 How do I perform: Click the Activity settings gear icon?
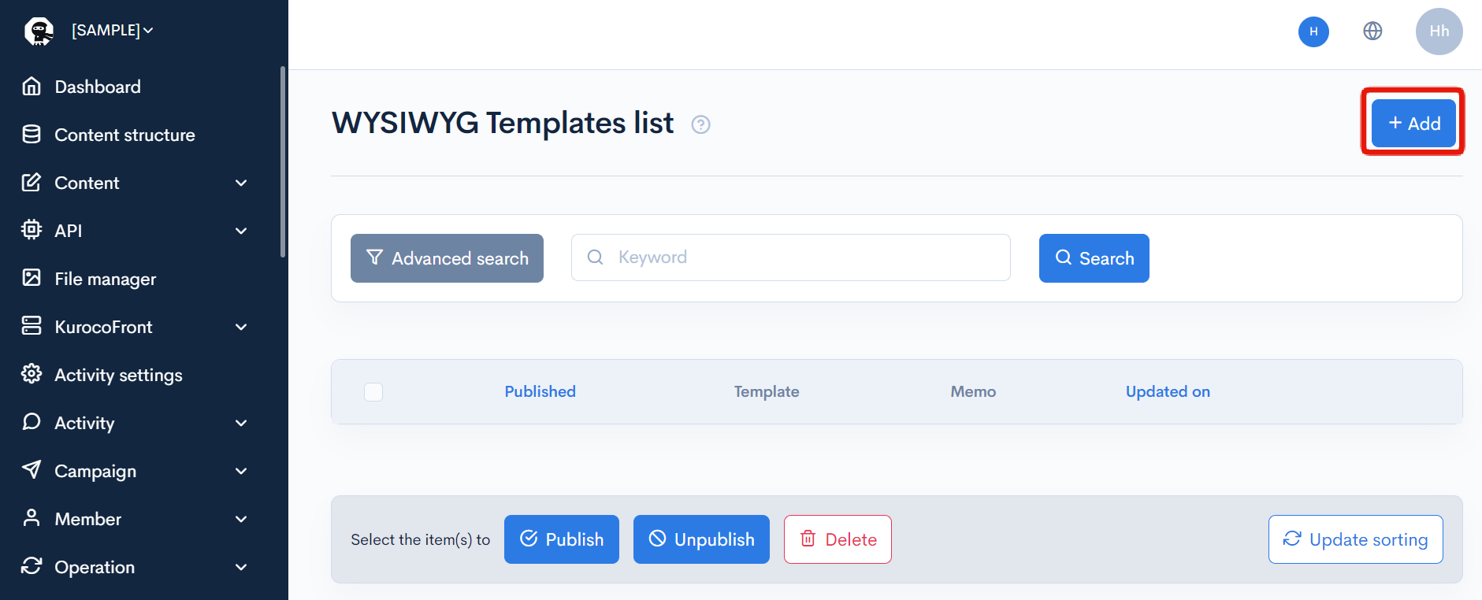click(32, 374)
